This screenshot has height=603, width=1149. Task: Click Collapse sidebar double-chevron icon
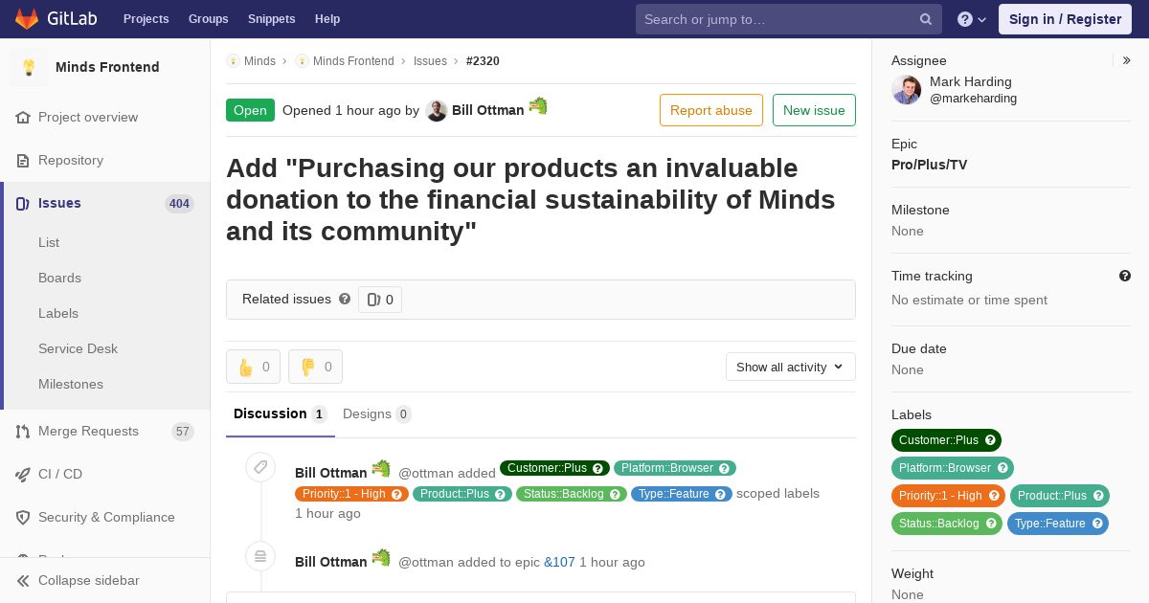23,580
